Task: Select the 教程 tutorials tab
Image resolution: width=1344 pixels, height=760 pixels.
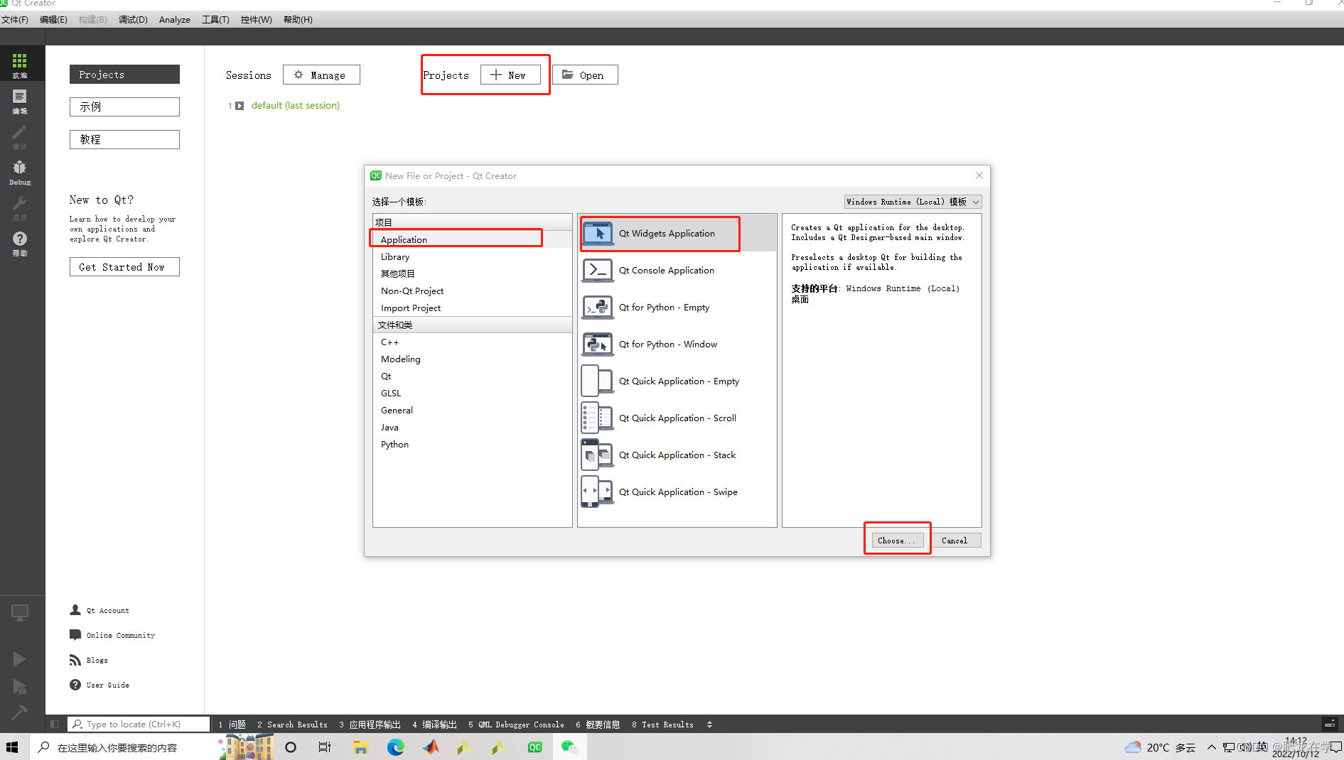Action: pyautogui.click(x=124, y=139)
